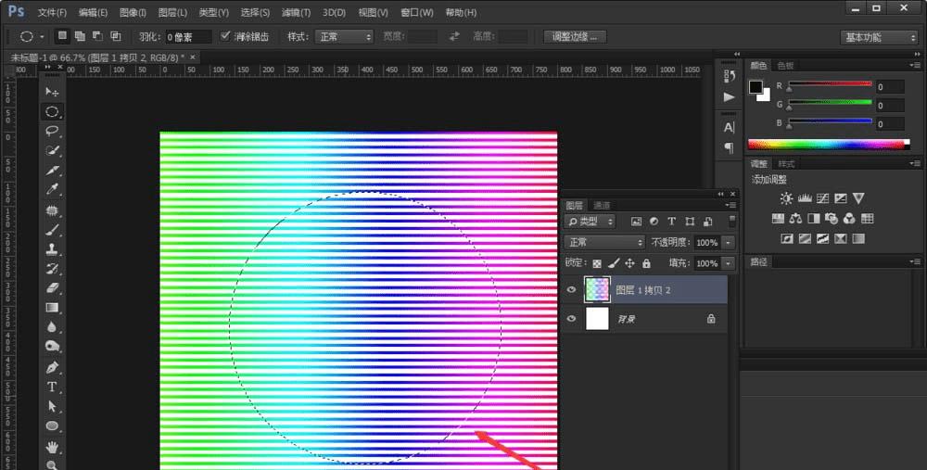Select the Gradient tool
Image resolution: width=927 pixels, height=470 pixels.
pos(52,308)
